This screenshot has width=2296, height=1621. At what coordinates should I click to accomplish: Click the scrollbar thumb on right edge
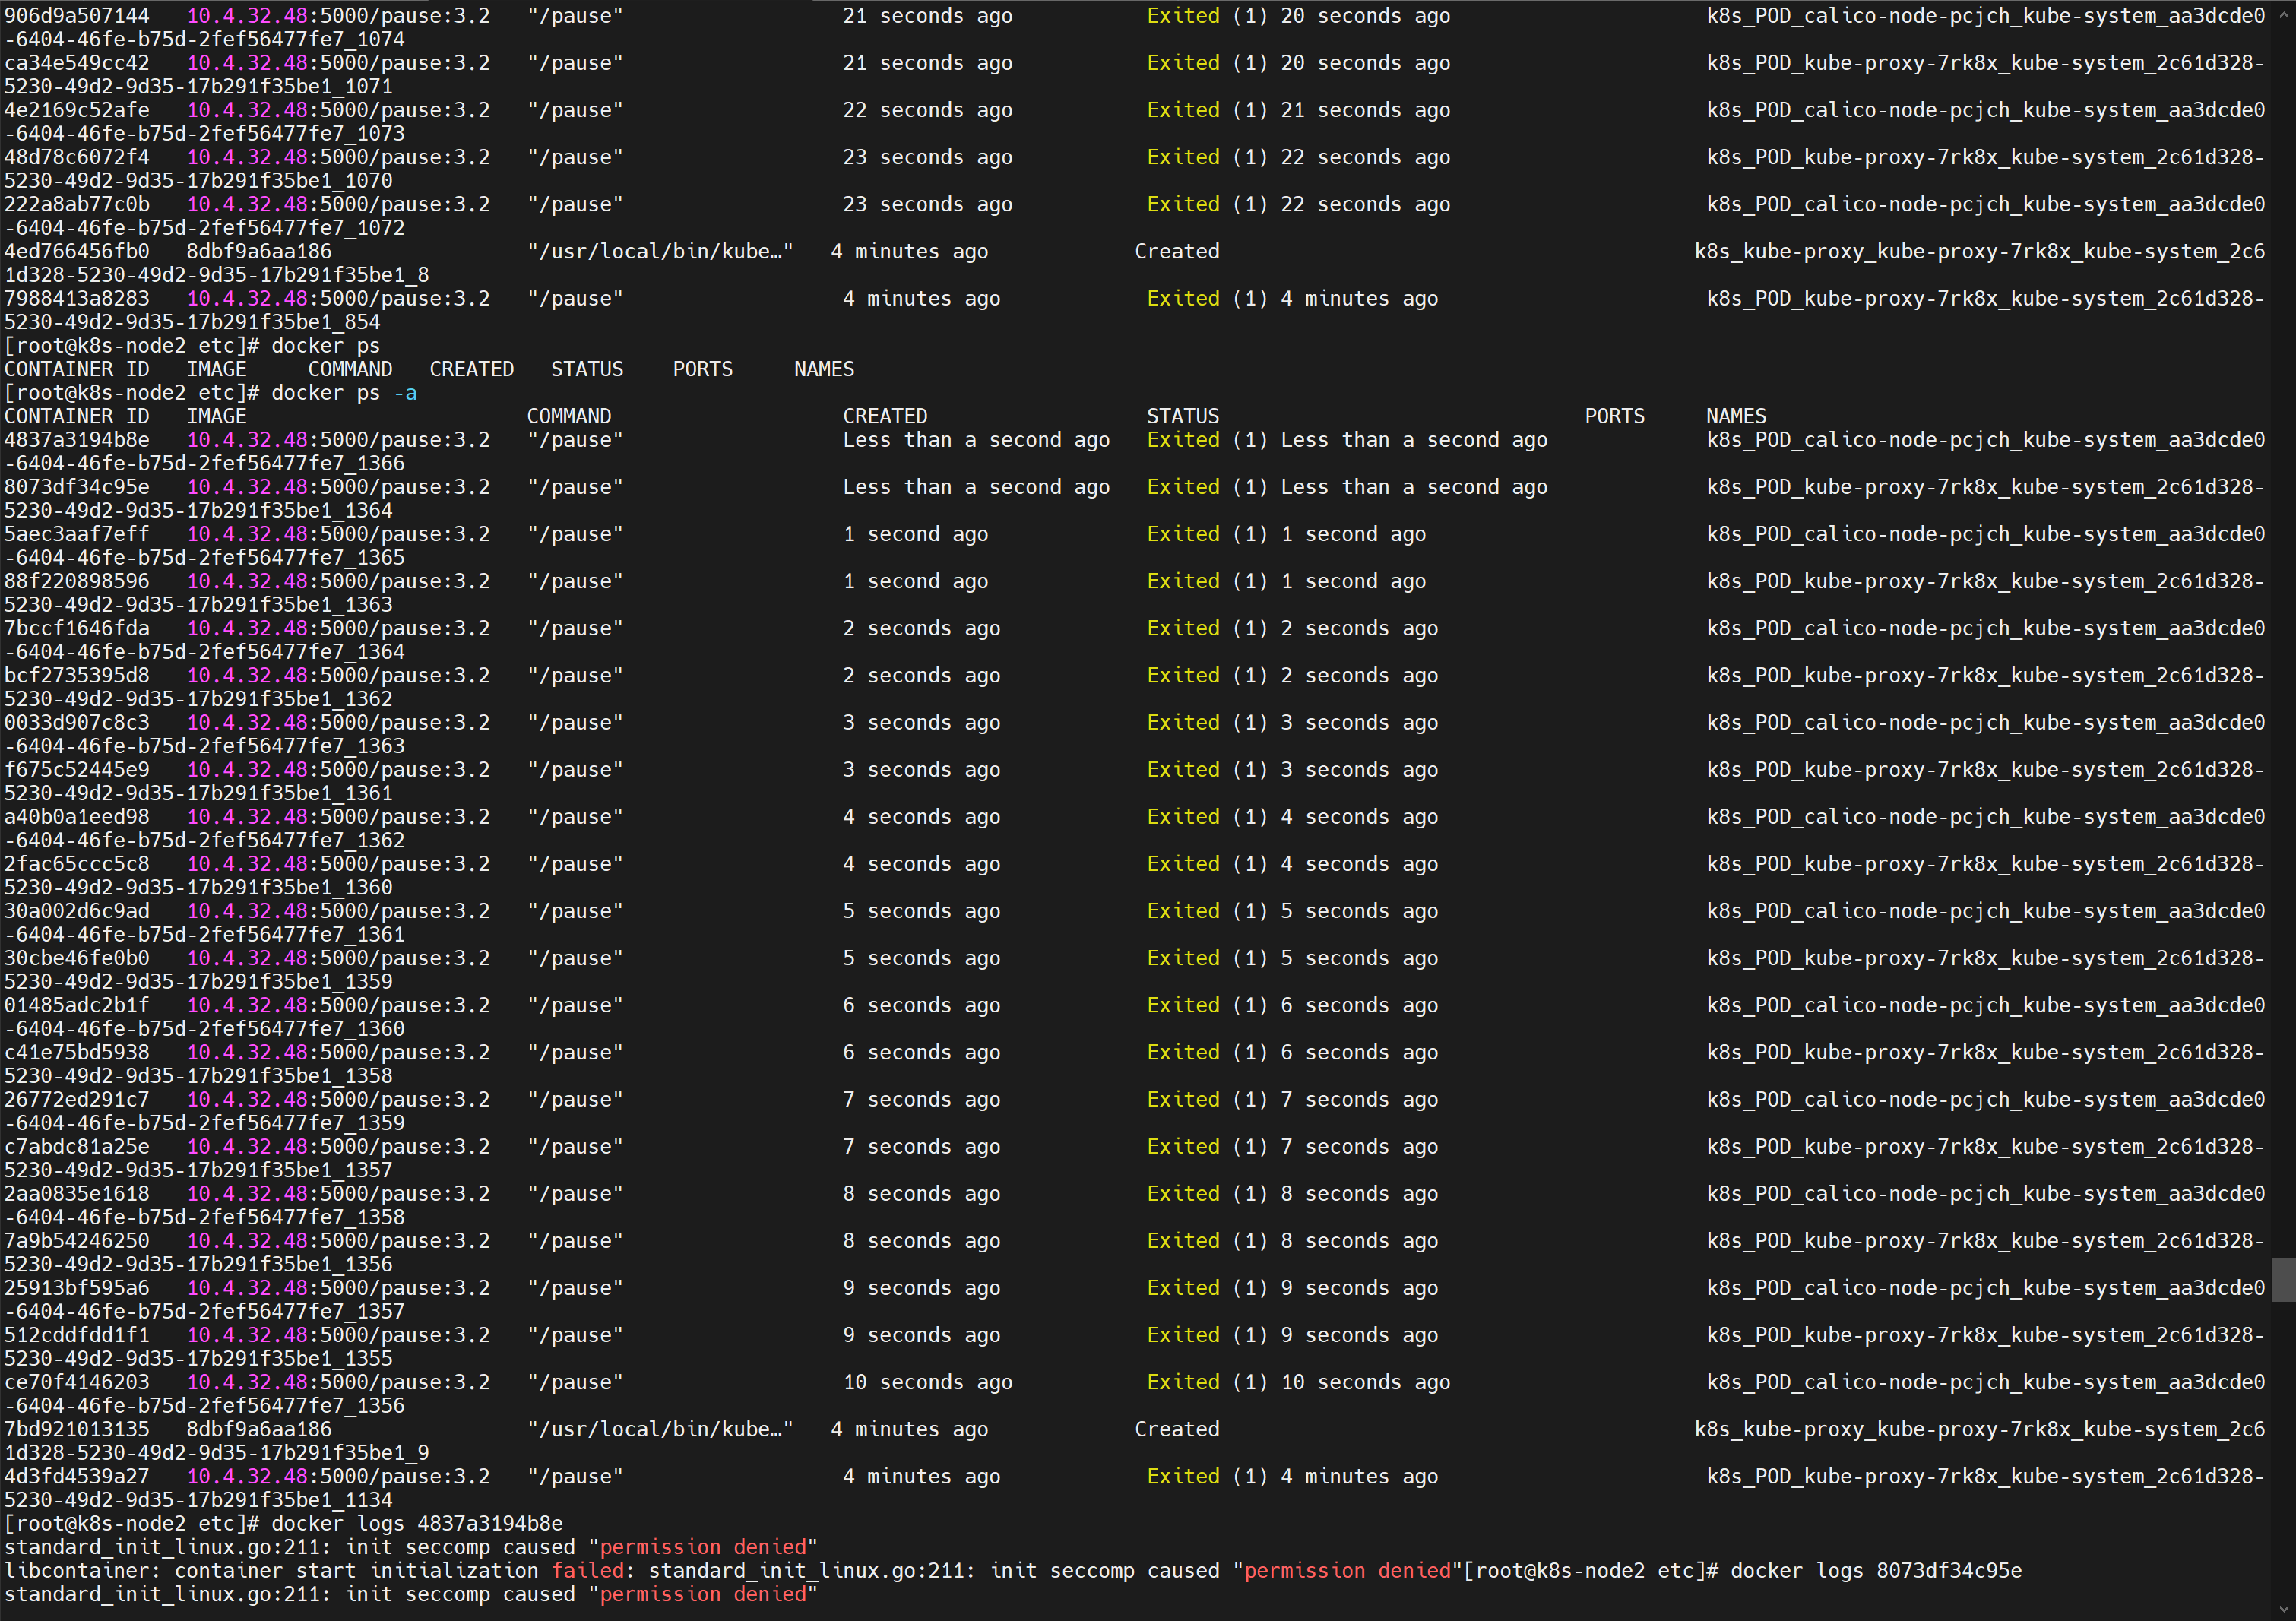(2283, 1279)
